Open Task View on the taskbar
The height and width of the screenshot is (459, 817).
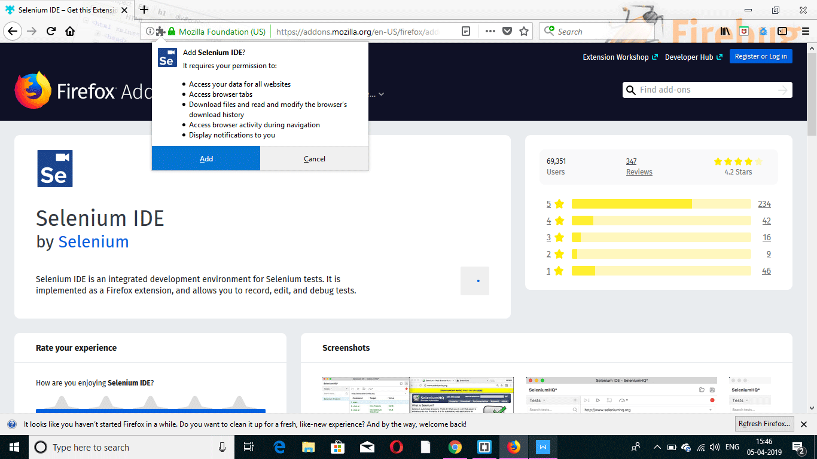pos(249,447)
